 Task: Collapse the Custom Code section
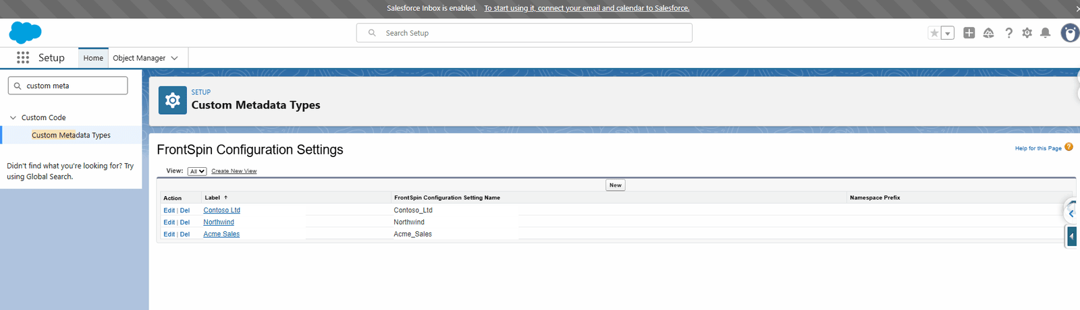(13, 117)
